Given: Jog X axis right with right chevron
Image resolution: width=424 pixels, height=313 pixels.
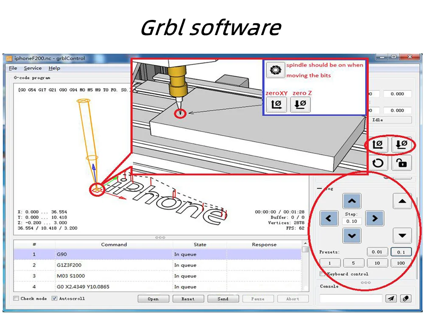Looking at the screenshot, I should [374, 218].
